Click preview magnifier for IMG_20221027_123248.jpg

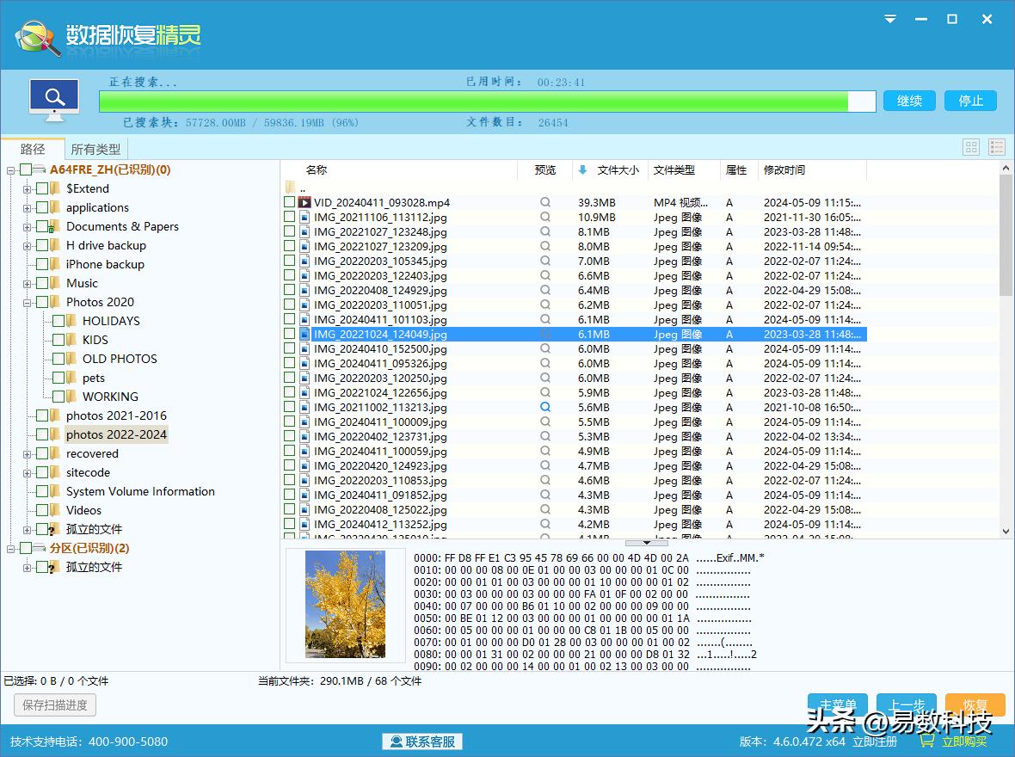[545, 231]
